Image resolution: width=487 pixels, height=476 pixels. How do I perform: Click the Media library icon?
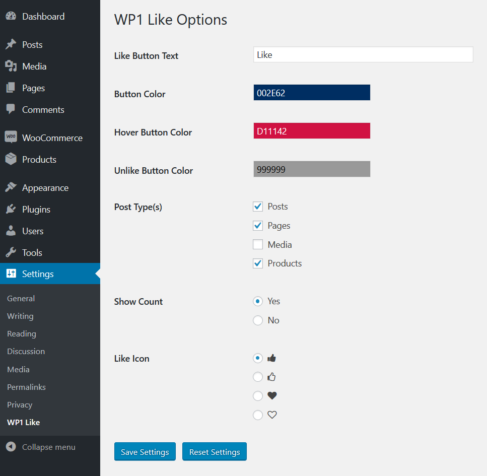pyautogui.click(x=11, y=66)
